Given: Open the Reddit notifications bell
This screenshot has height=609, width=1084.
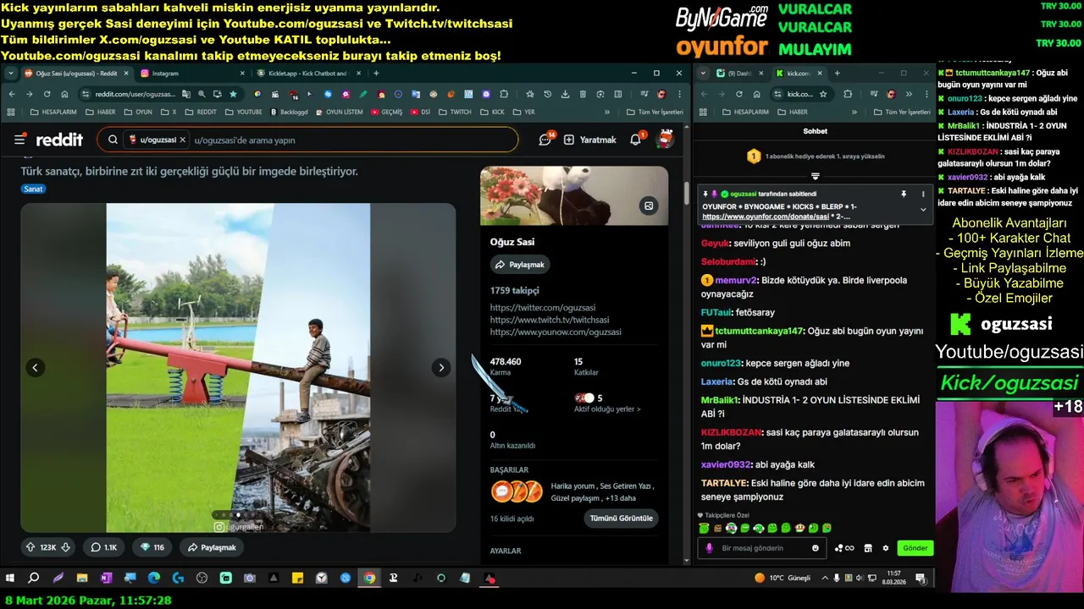Looking at the screenshot, I should click(x=636, y=140).
